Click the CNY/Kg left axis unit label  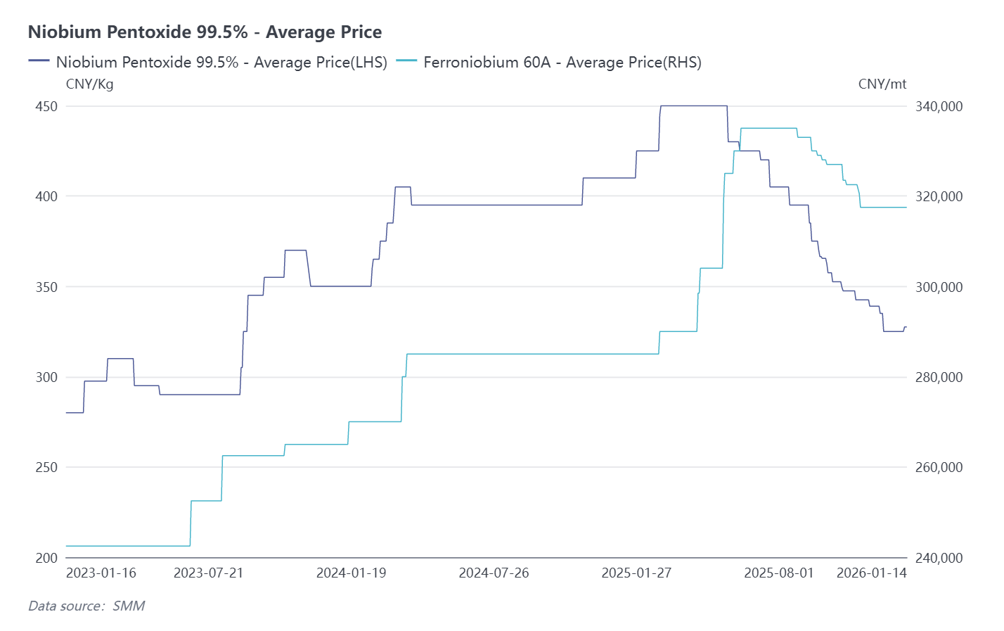89,84
